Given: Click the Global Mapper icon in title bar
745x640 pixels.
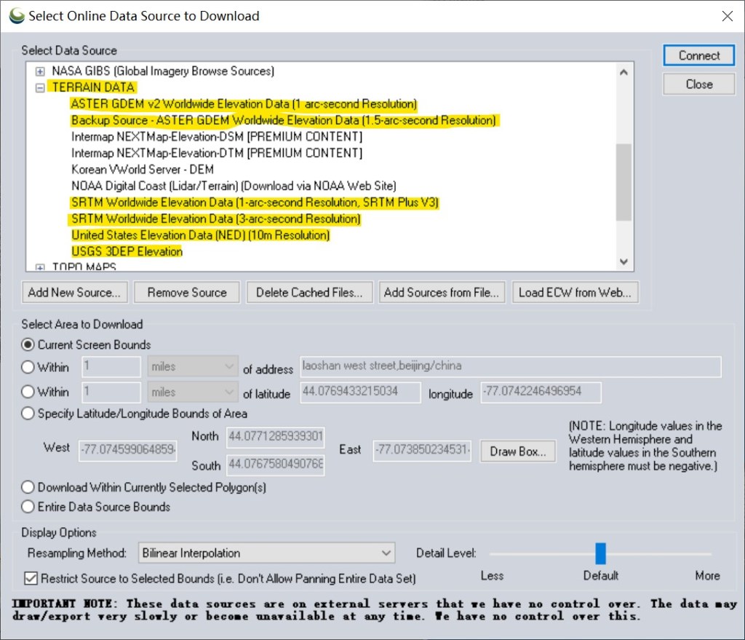Looking at the screenshot, I should [x=16, y=15].
